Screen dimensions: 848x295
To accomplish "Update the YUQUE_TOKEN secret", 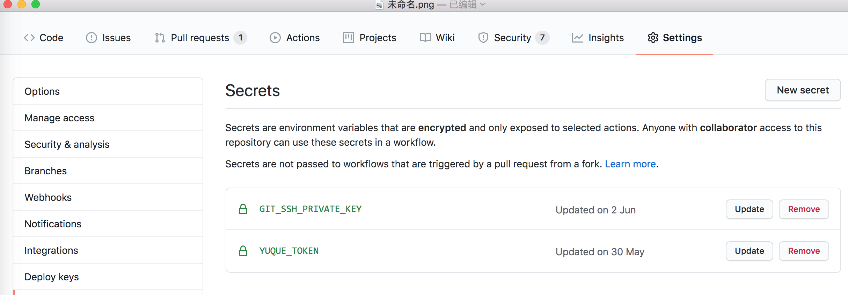I will (750, 251).
